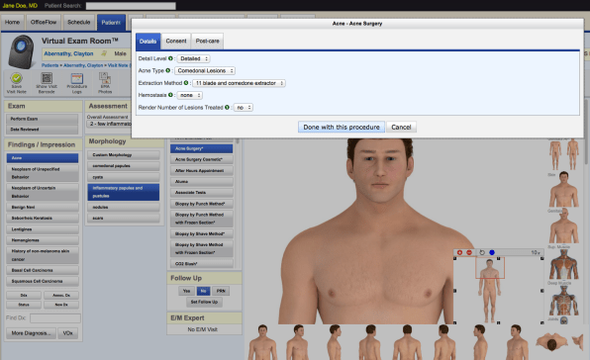This screenshot has width=590, height=360.
Task: Open the Overall Assessment dropdown
Action: (109, 124)
